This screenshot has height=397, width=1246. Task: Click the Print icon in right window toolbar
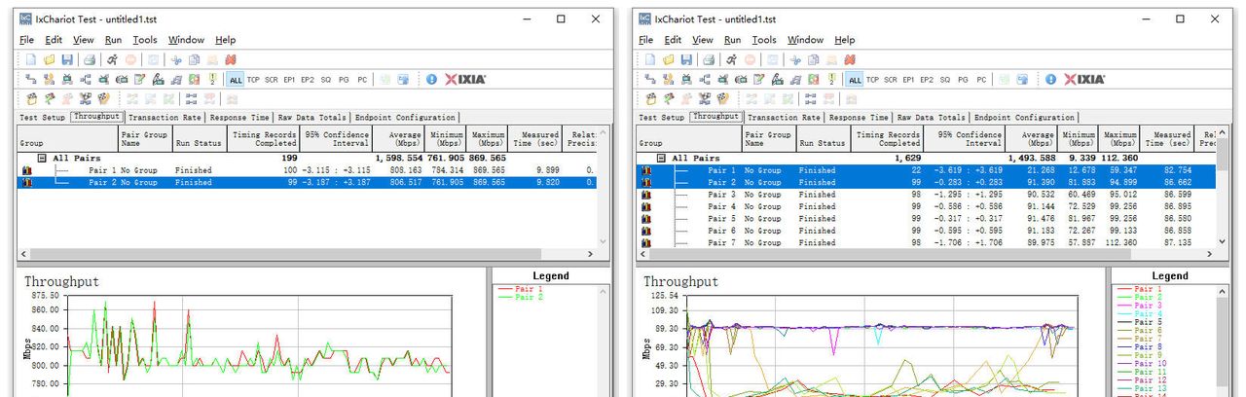pyautogui.click(x=709, y=59)
